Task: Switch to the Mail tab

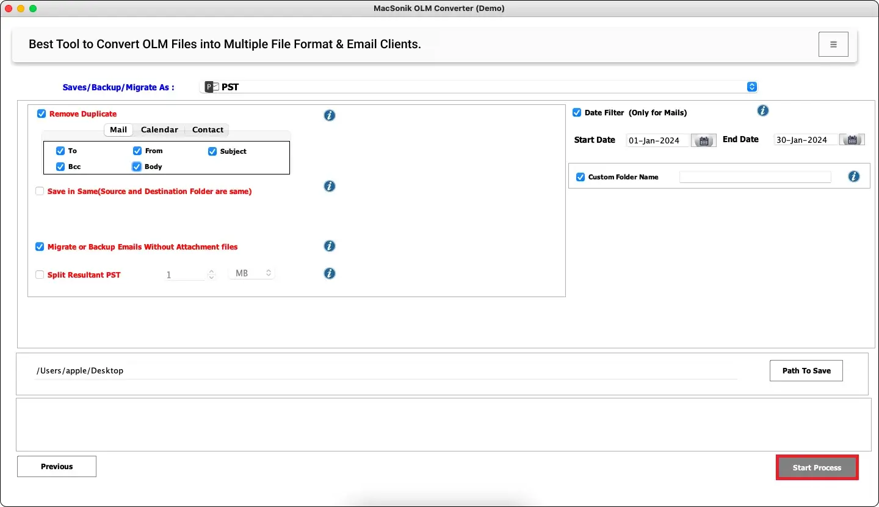Action: coord(118,130)
